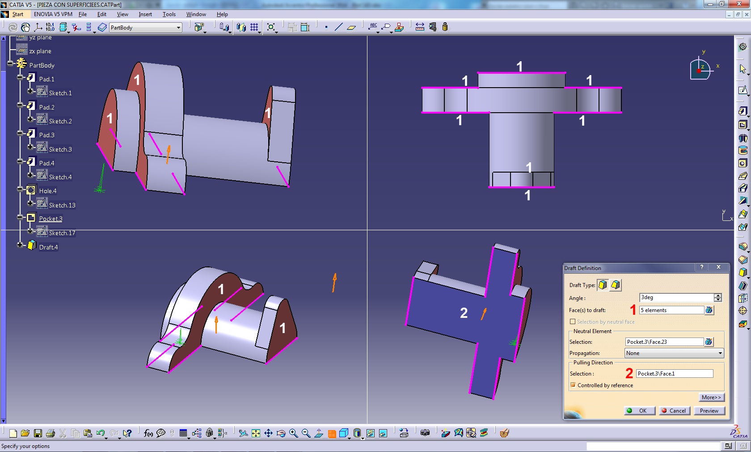Image resolution: width=751 pixels, height=452 pixels.
Task: Click the Angle spinner arrows
Action: (x=718, y=297)
